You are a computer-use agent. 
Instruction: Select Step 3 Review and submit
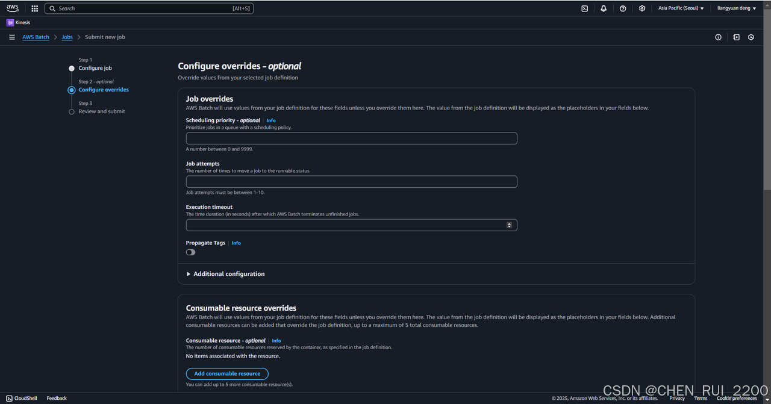102,111
